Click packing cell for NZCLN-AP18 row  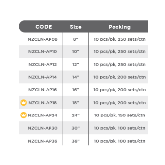point(119,103)
